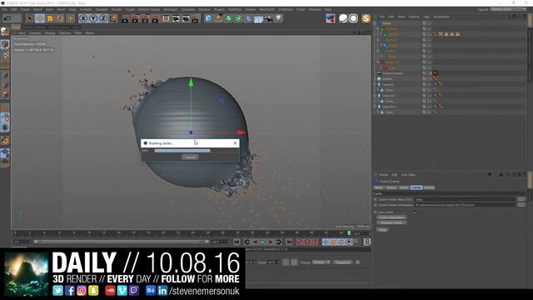The height and width of the screenshot is (300, 533).
Task: Click the OctaneCamera red tag icon
Action: click(435, 72)
